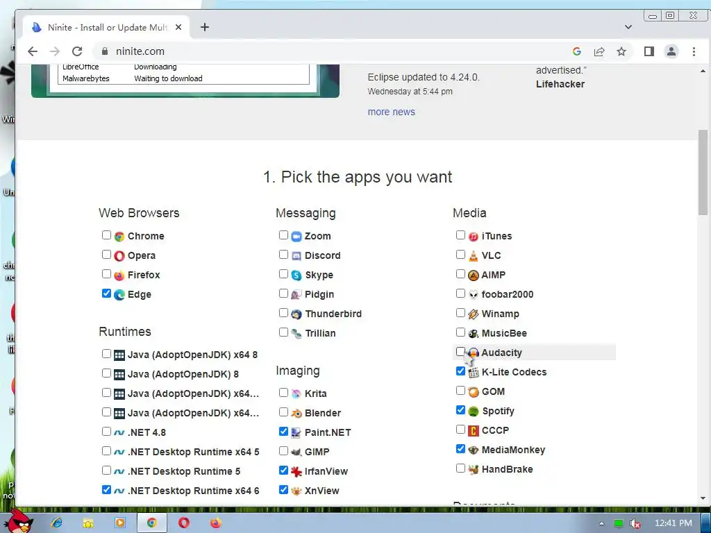Uncheck .NET Desktop Runtime x64 6 checkbox

(x=106, y=490)
